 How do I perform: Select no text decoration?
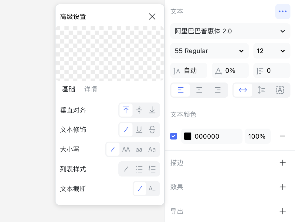(x=126, y=130)
